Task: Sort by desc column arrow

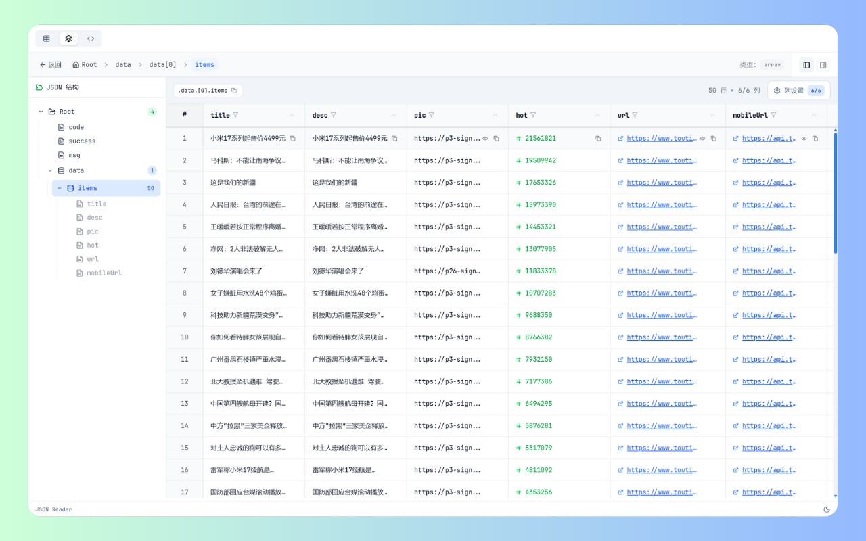Action: [x=394, y=116]
